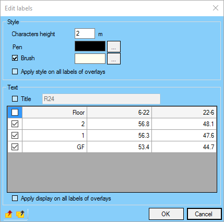Click the cream Brush color swatch
224x222 pixels.
pos(90,59)
